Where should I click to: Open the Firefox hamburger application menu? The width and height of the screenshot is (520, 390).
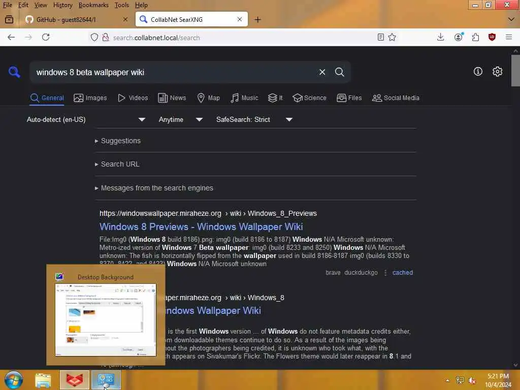pyautogui.click(x=509, y=37)
